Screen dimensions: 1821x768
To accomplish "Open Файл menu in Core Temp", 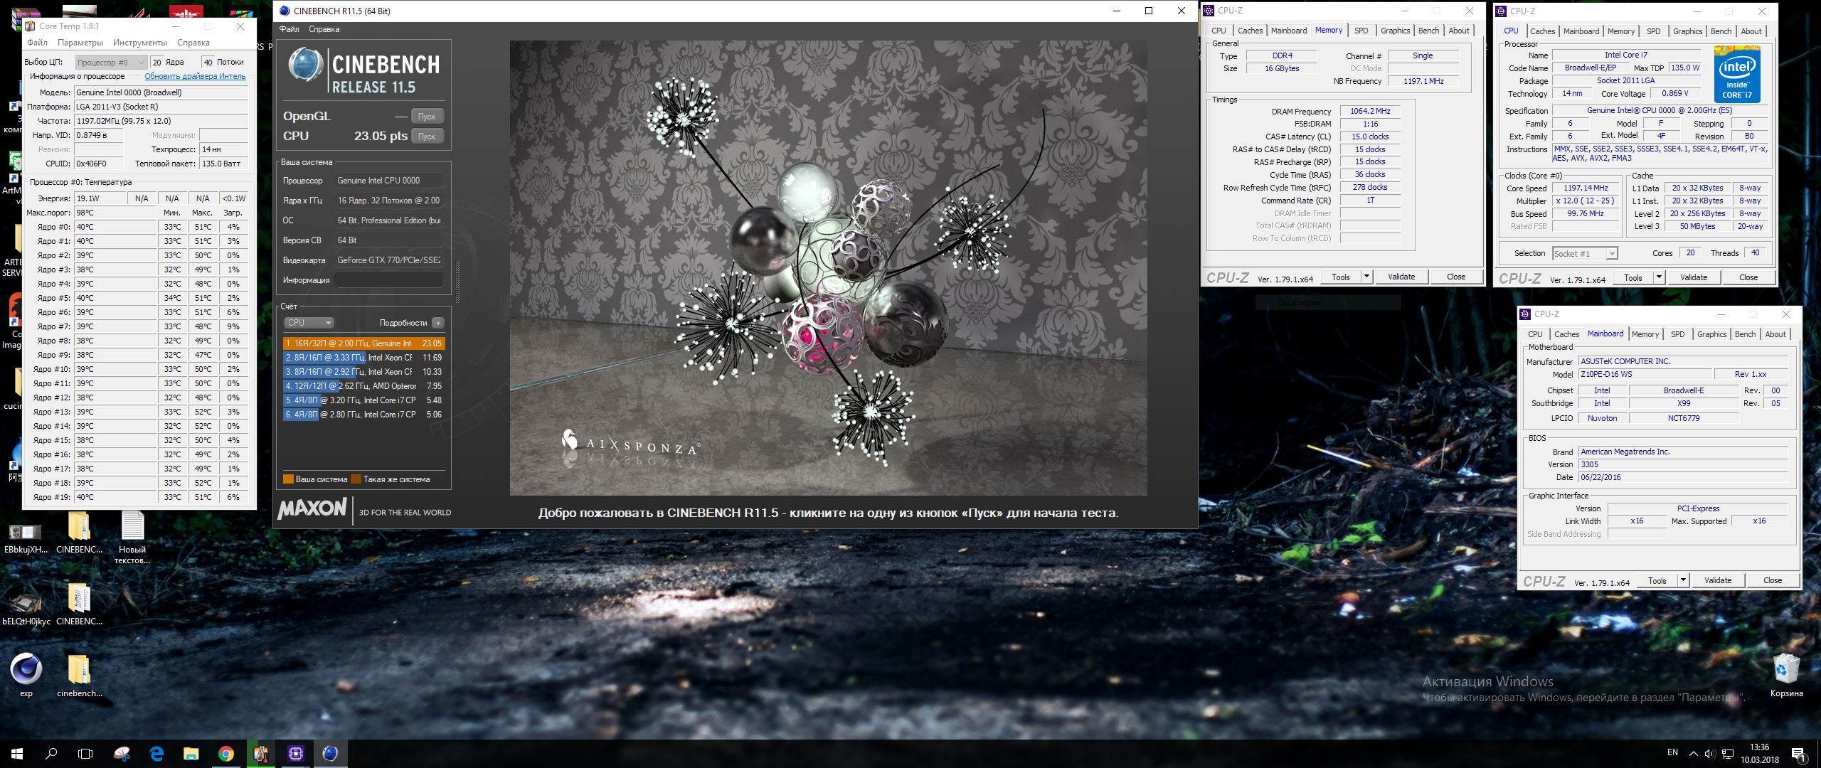I will click(37, 43).
